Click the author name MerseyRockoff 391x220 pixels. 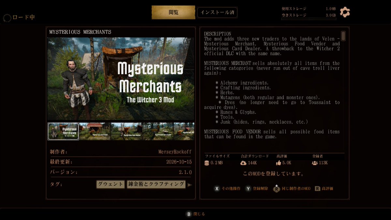(175, 152)
